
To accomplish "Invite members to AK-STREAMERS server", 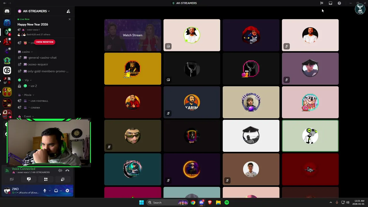I will tap(68, 11).
